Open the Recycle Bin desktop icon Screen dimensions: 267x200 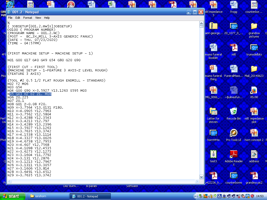pos(233,111)
